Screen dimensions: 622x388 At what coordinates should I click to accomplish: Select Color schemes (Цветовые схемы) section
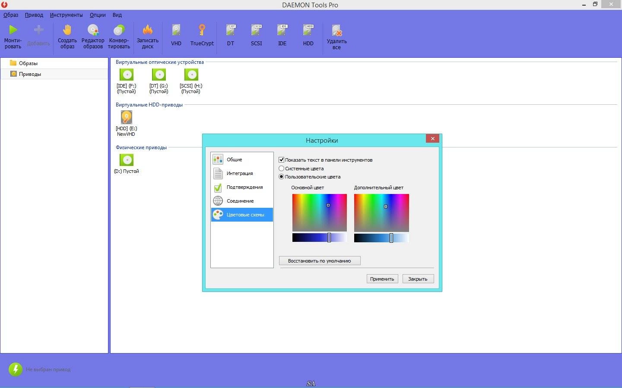click(242, 215)
